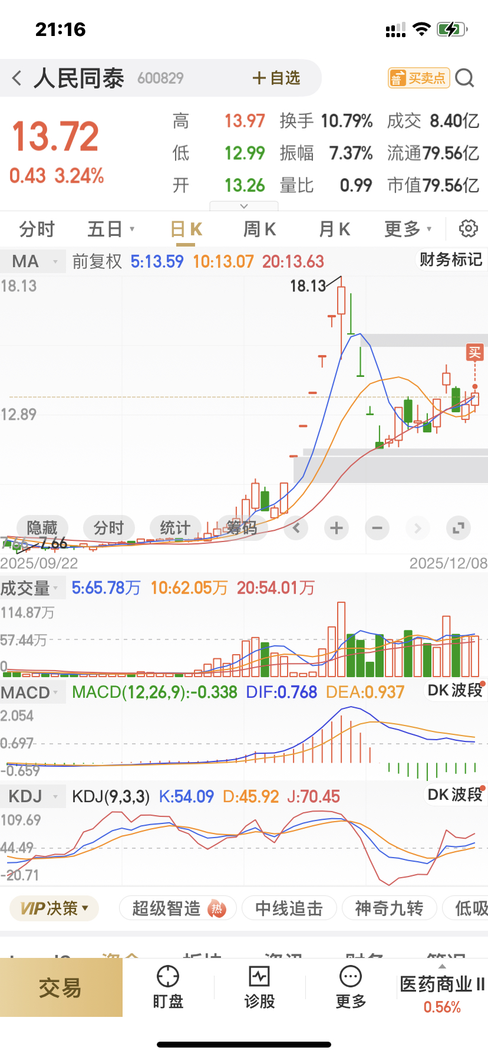This screenshot has width=488, height=1057.
Task: Toggle DK波段 on KDJ panel
Action: pyautogui.click(x=455, y=795)
